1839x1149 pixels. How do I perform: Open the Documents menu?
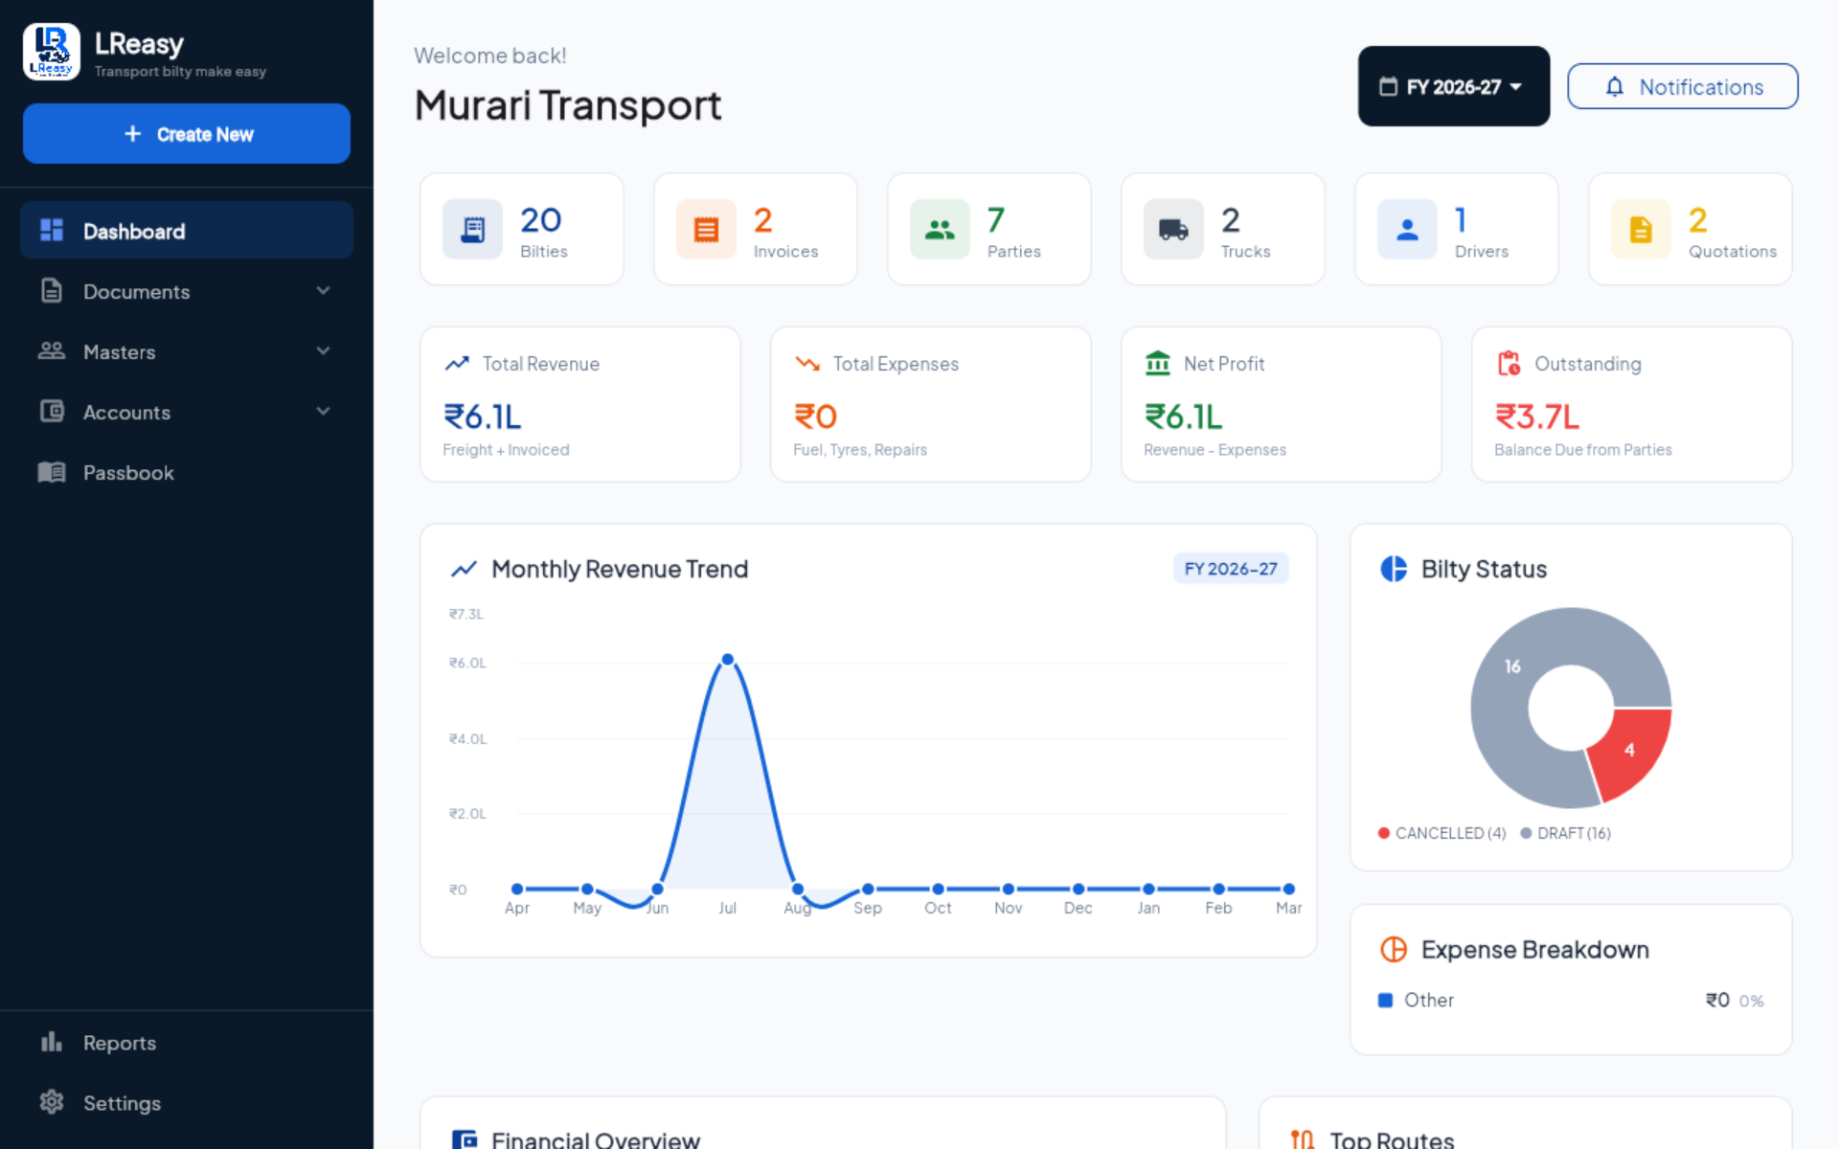pos(187,291)
